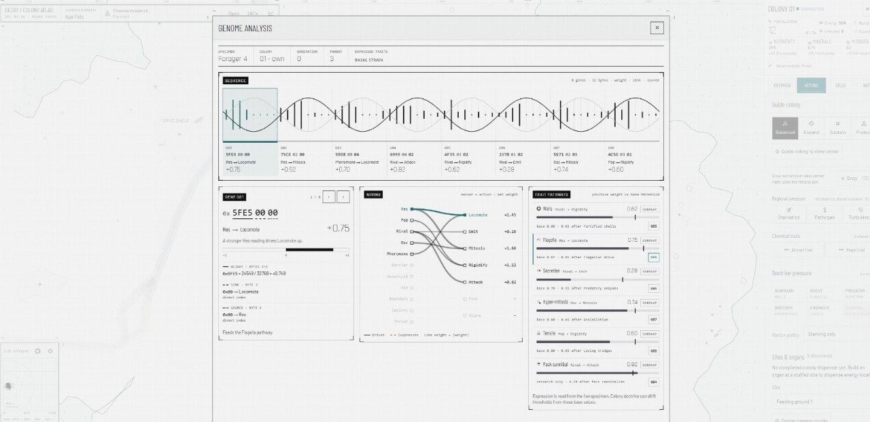Jump to gene G05 from Walls pathway
The height and width of the screenshot is (422, 870).
[x=653, y=226]
